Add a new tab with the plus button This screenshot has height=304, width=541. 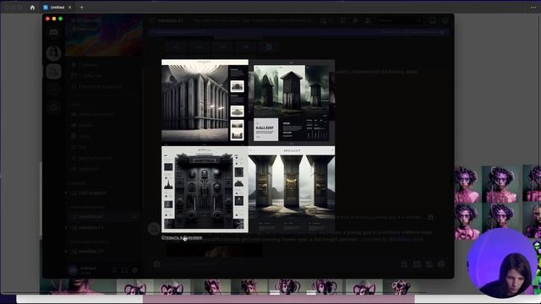point(82,8)
